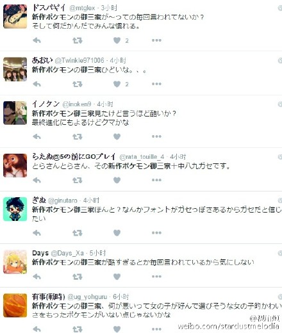
Task: Retweet the post from @Twinkle971006
Action: [77, 84]
